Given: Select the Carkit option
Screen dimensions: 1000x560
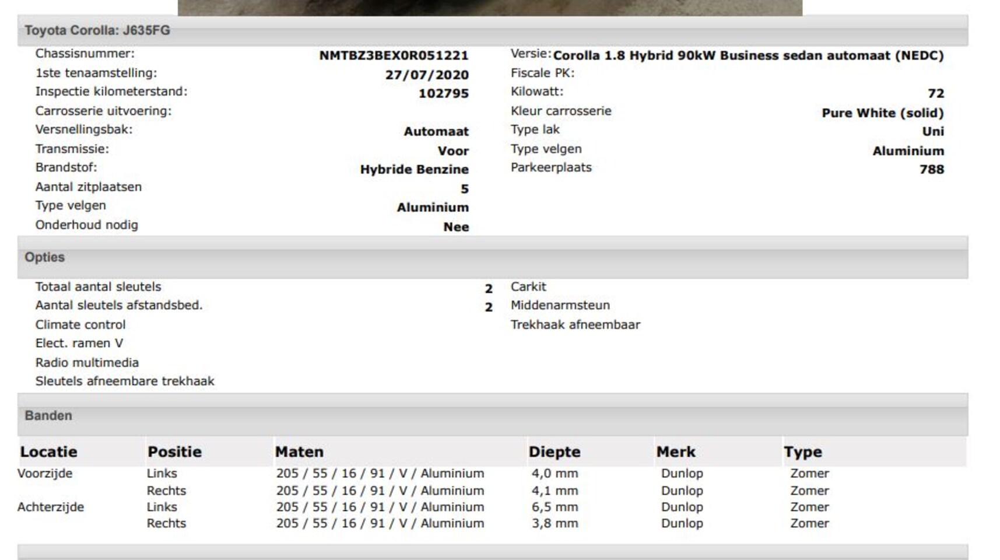Looking at the screenshot, I should coord(528,286).
